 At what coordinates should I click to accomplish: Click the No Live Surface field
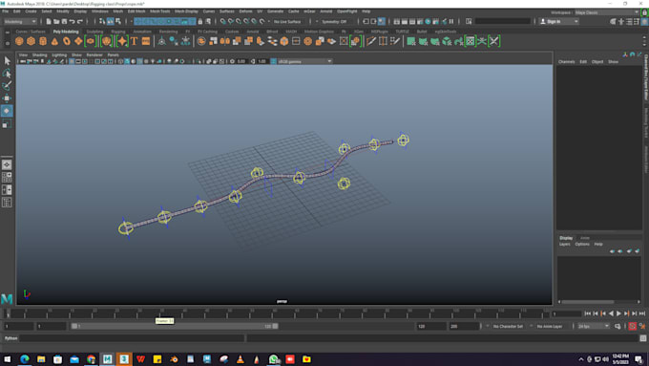coord(288,21)
